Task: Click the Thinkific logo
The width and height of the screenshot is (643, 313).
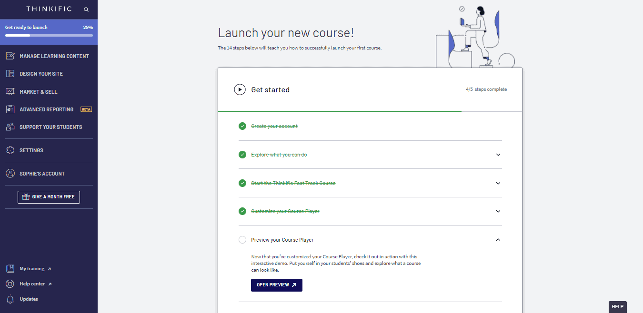Action: [x=49, y=9]
